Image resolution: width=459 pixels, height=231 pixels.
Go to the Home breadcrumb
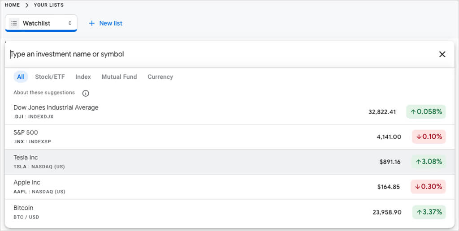coord(12,5)
